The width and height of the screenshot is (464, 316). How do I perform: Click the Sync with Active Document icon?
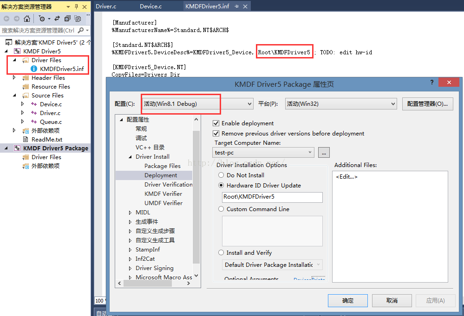pos(57,19)
